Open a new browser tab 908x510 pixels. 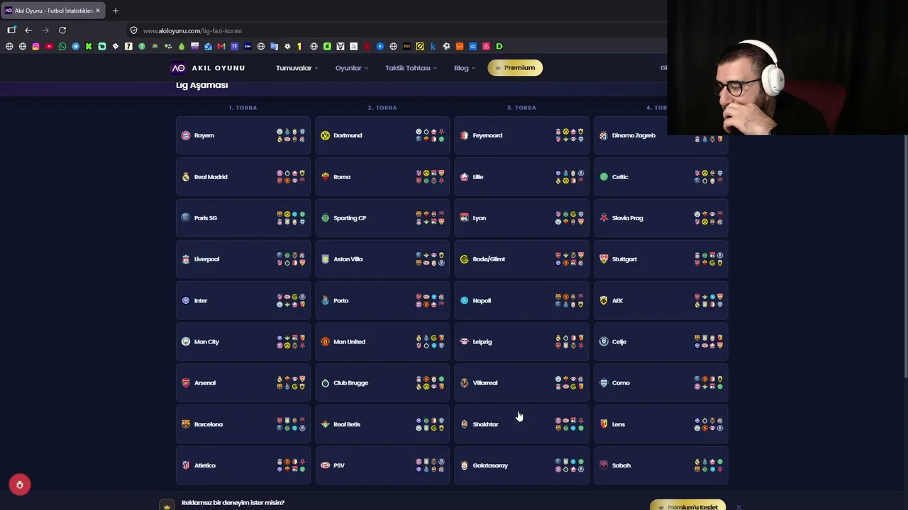click(116, 11)
